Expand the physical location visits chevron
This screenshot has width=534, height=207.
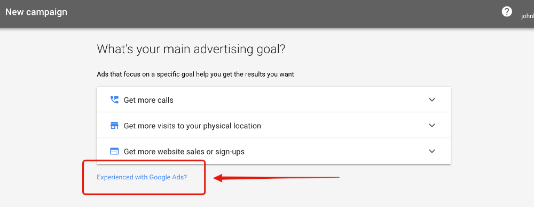tap(432, 126)
